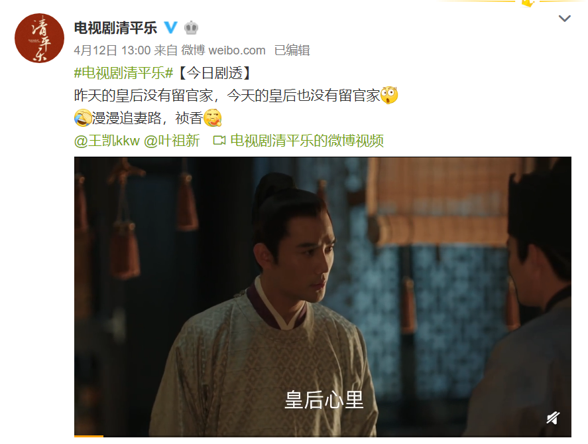This screenshot has height=444, width=588.
Task: Click the 微博 weibo.com source link
Action: [223, 50]
